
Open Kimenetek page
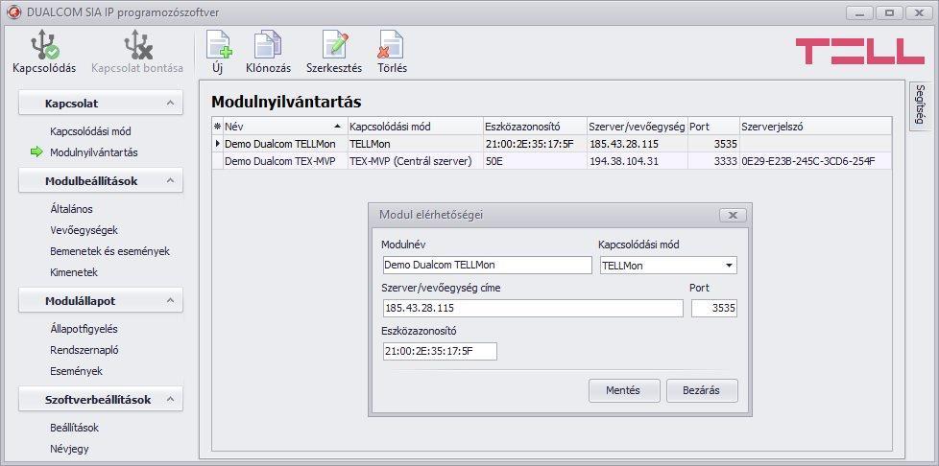pyautogui.click(x=74, y=272)
